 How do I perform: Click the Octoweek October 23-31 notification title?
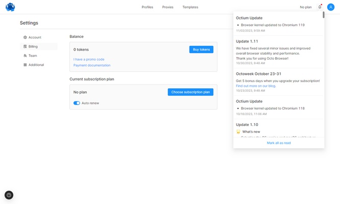coord(258,74)
